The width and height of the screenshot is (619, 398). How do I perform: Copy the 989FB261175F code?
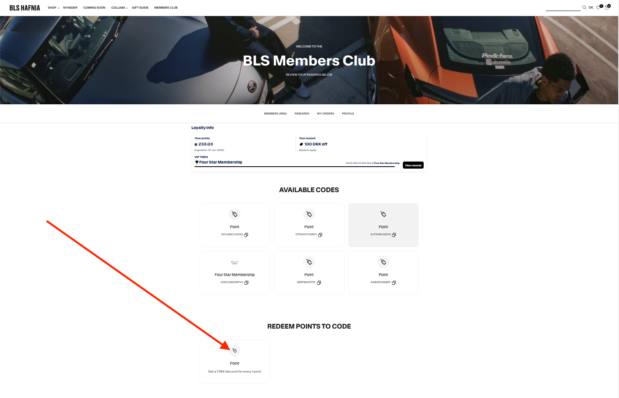click(x=319, y=283)
